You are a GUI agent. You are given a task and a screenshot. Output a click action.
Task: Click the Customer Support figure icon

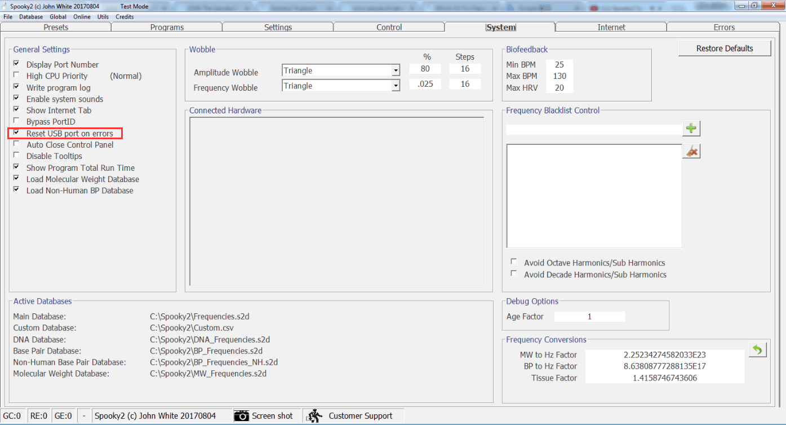click(314, 416)
